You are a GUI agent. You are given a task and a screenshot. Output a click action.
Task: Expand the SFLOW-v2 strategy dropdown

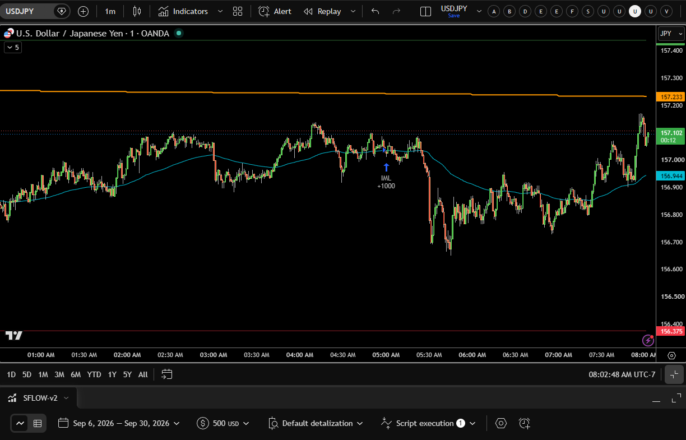66,399
